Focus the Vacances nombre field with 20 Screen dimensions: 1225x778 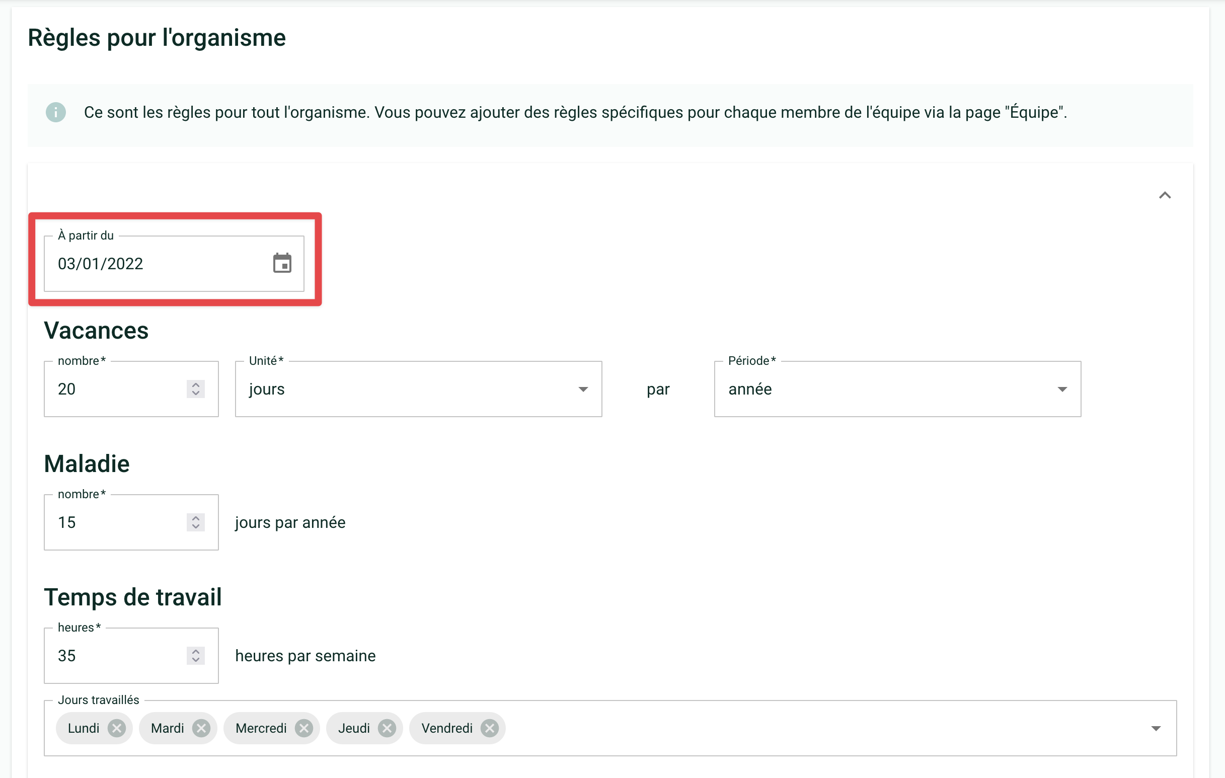[x=131, y=390]
